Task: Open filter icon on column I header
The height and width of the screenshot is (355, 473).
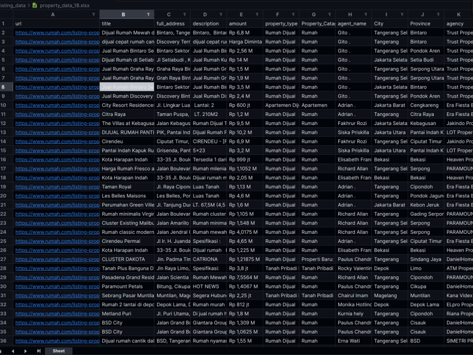Action: (402, 15)
